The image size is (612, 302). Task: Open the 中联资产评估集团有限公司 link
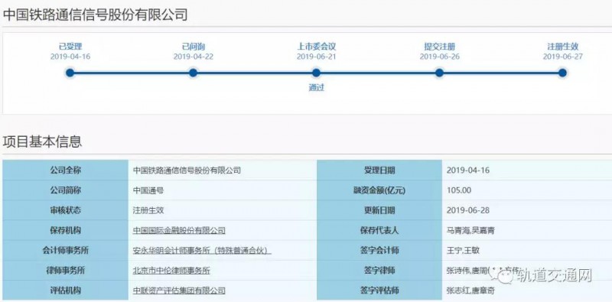[x=179, y=291]
